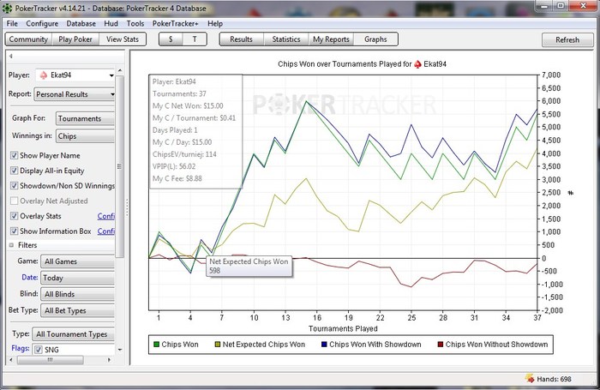Click the splitter handle between panel and graph

(127, 207)
